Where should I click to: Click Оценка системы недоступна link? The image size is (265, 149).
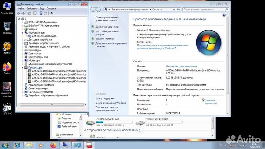(x=181, y=66)
